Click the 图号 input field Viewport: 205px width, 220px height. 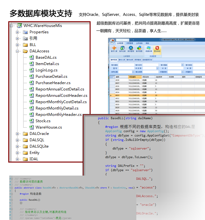click(x=126, y=68)
